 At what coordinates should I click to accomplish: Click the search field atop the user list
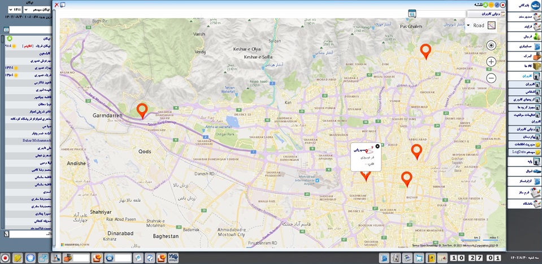tap(30, 30)
